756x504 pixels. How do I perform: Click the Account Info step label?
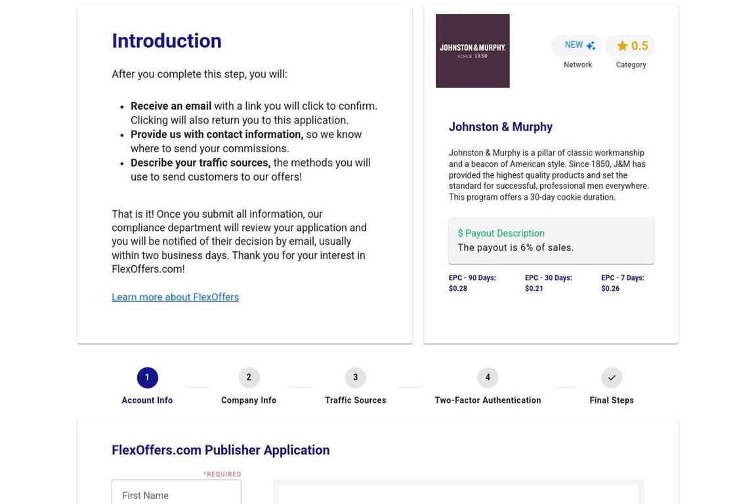pos(147,400)
